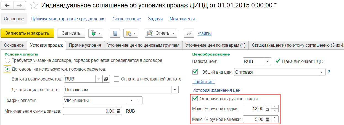The height and width of the screenshot is (125, 344).
Task: Toggle the Цена включает НДС checkbox
Action: 278,61
